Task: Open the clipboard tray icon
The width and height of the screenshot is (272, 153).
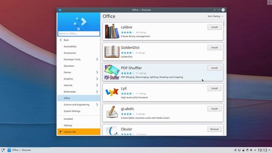Action: click(247, 150)
